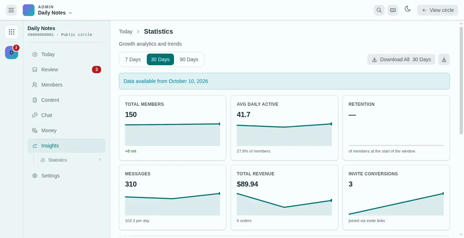The width and height of the screenshot is (464, 238).
Task: Click the Total Members sparkline end point
Action: [219, 124]
